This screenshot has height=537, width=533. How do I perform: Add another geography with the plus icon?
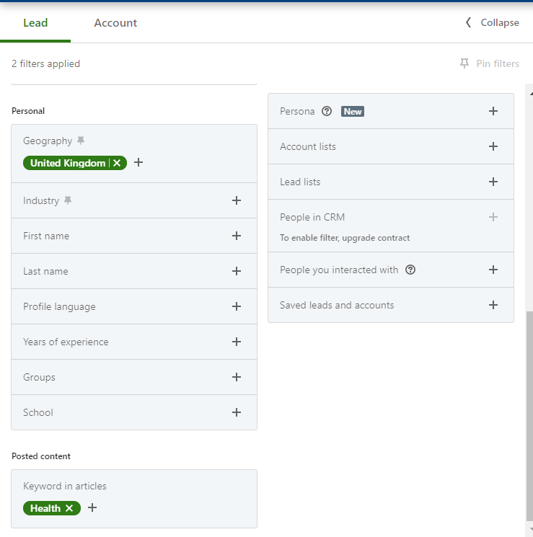point(138,163)
